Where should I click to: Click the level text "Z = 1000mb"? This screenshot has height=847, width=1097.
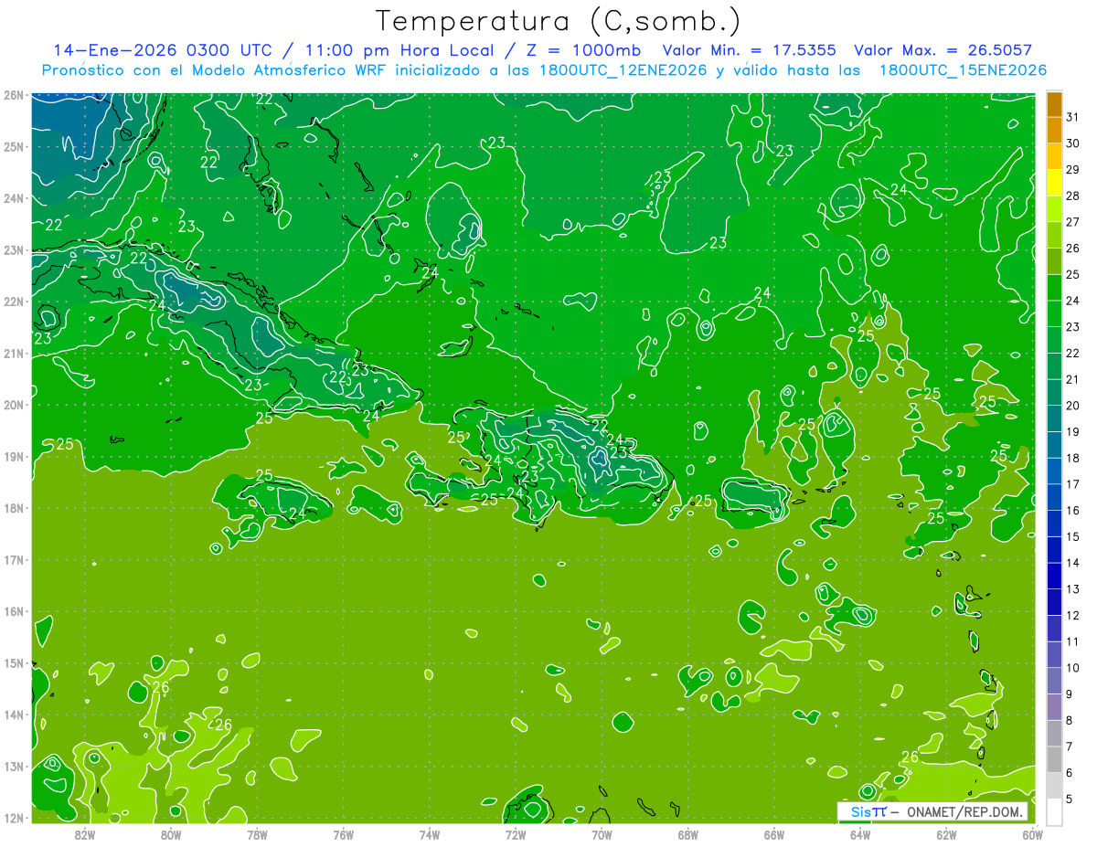(583, 50)
